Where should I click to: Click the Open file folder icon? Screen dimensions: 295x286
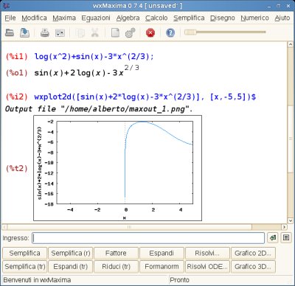(10, 32)
